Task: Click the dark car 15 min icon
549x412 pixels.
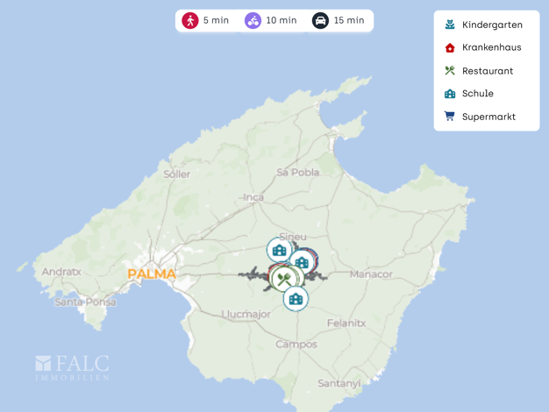Action: pyautogui.click(x=320, y=20)
